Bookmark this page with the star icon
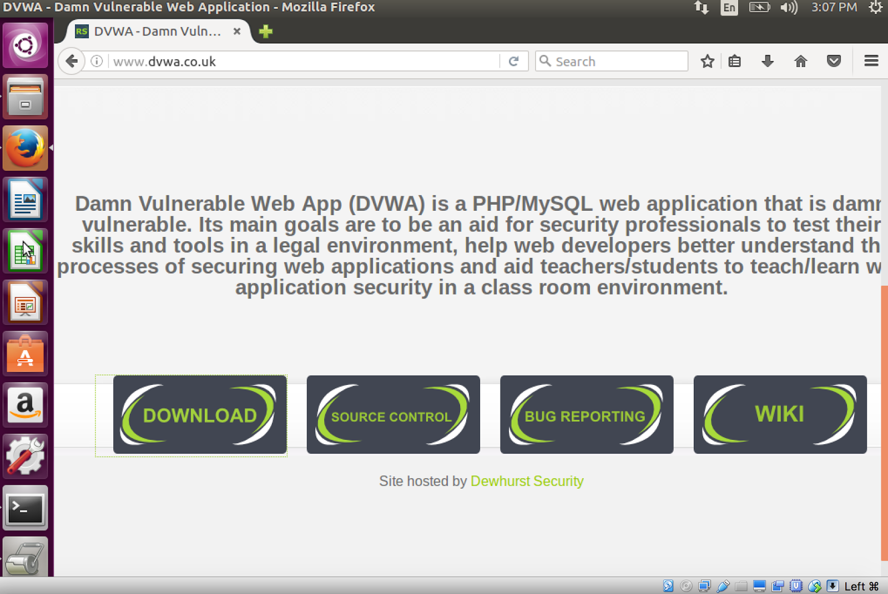The image size is (888, 594). click(707, 61)
